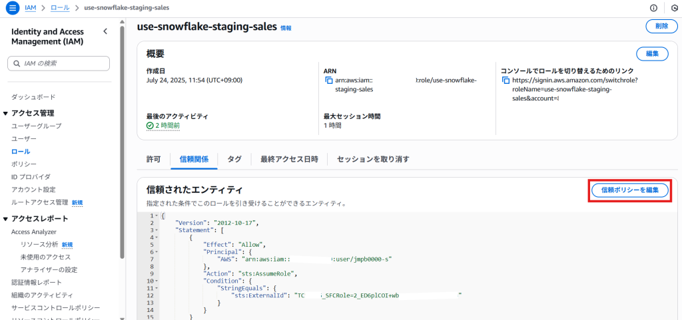Open ユーザー in sidebar

(24, 138)
